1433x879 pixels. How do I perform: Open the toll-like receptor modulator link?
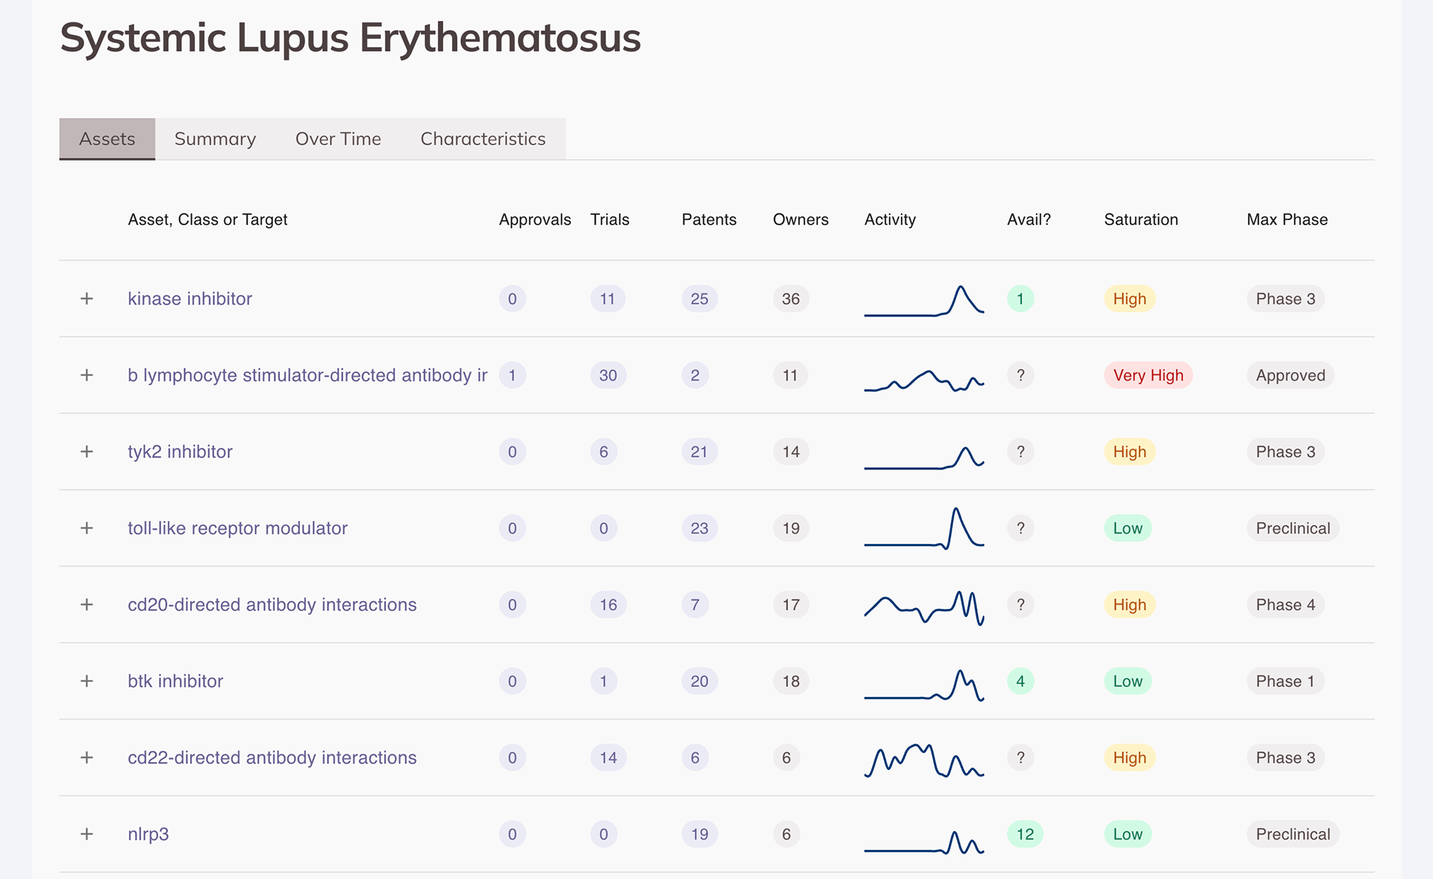coord(237,528)
